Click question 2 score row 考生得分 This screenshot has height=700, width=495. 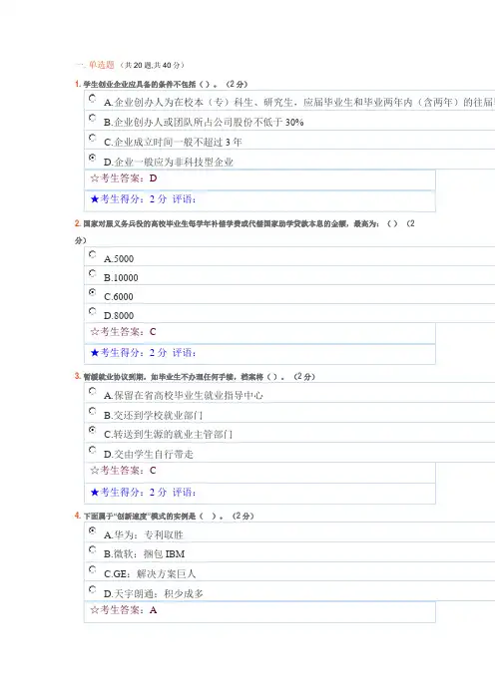[259, 354]
